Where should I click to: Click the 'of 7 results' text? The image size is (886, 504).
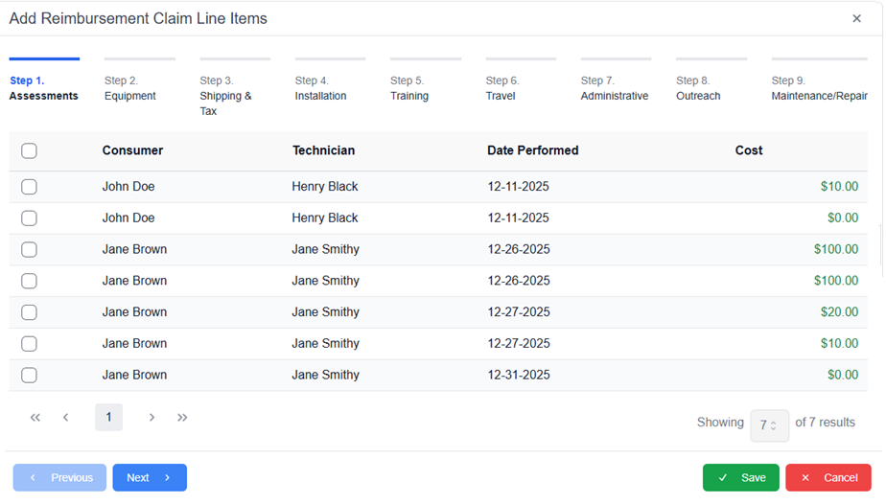pyautogui.click(x=825, y=423)
